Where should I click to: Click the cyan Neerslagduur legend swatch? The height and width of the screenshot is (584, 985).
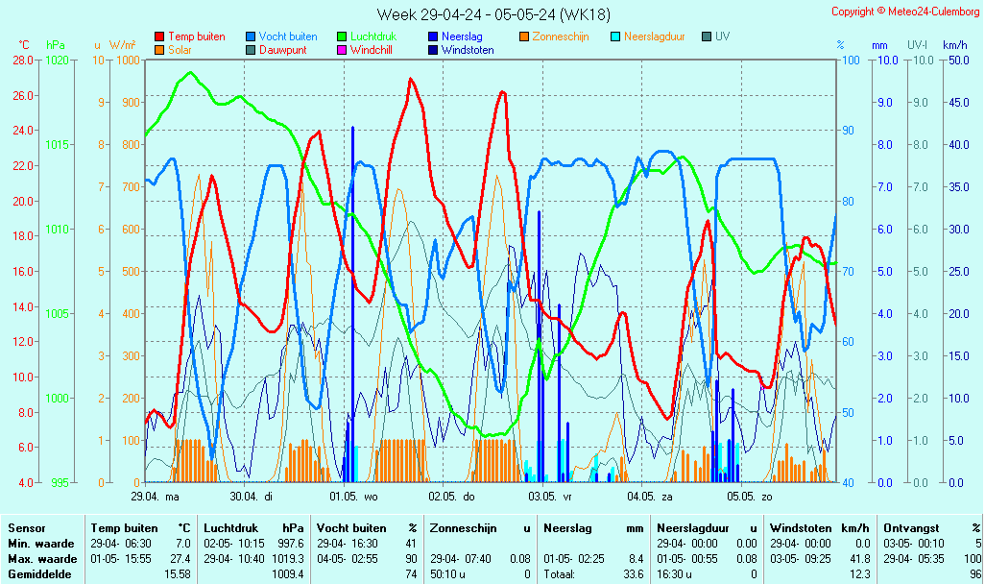(x=615, y=36)
